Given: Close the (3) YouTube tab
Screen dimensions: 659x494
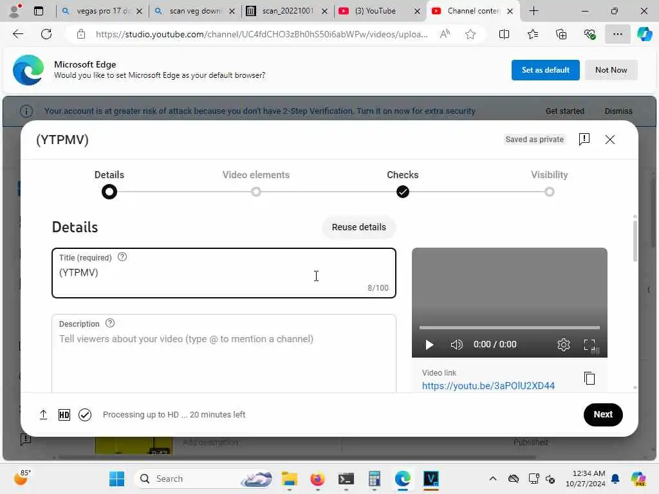Looking at the screenshot, I should point(417,12).
